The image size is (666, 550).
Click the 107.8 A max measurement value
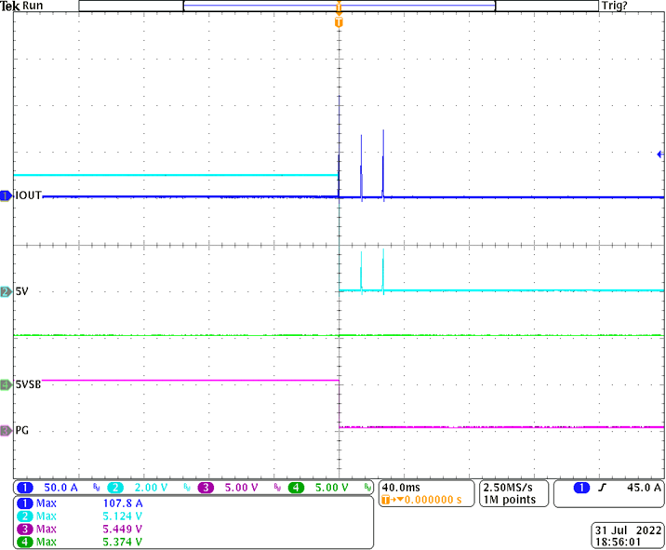[123, 503]
